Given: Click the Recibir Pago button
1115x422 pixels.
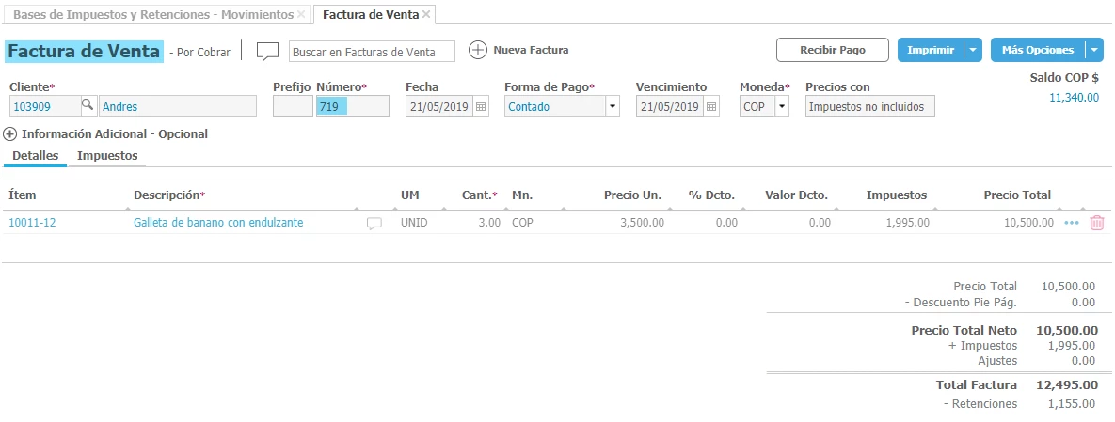Looking at the screenshot, I should (832, 50).
